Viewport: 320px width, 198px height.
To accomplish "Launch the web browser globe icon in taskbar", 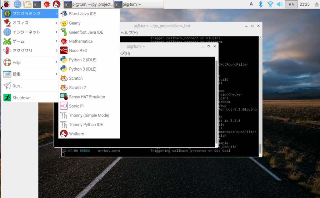I will tap(17, 4).
